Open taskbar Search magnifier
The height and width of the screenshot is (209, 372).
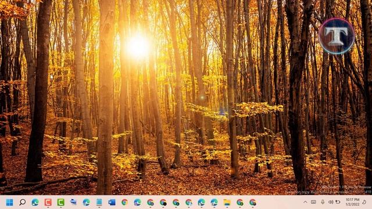coord(22,203)
